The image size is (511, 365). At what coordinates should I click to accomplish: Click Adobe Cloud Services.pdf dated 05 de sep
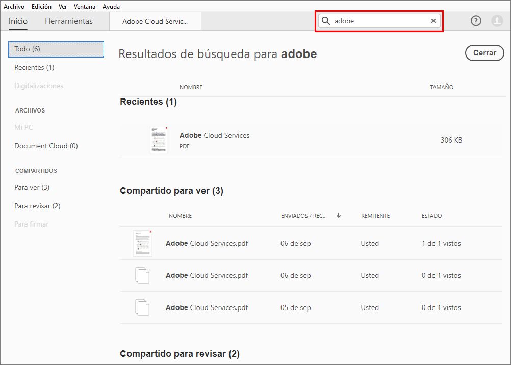tap(207, 307)
